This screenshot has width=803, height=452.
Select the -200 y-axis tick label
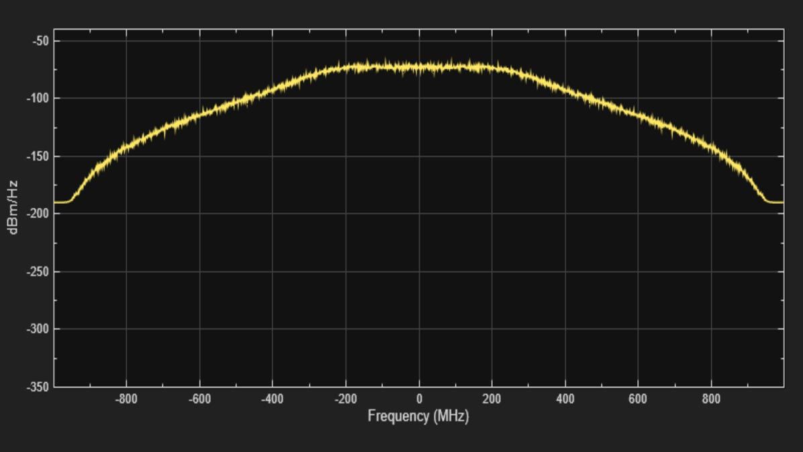(37, 214)
